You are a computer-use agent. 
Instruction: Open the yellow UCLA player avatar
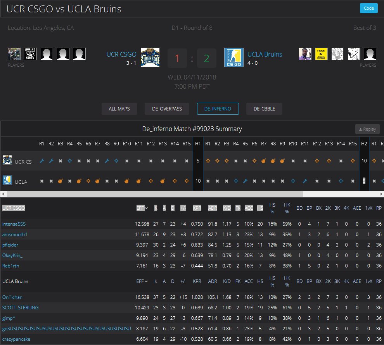click(x=321, y=54)
